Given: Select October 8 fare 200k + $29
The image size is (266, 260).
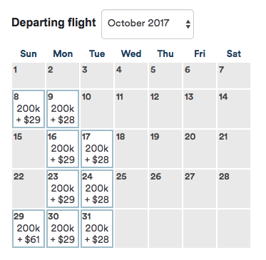Looking at the screenshot, I should [29, 109].
